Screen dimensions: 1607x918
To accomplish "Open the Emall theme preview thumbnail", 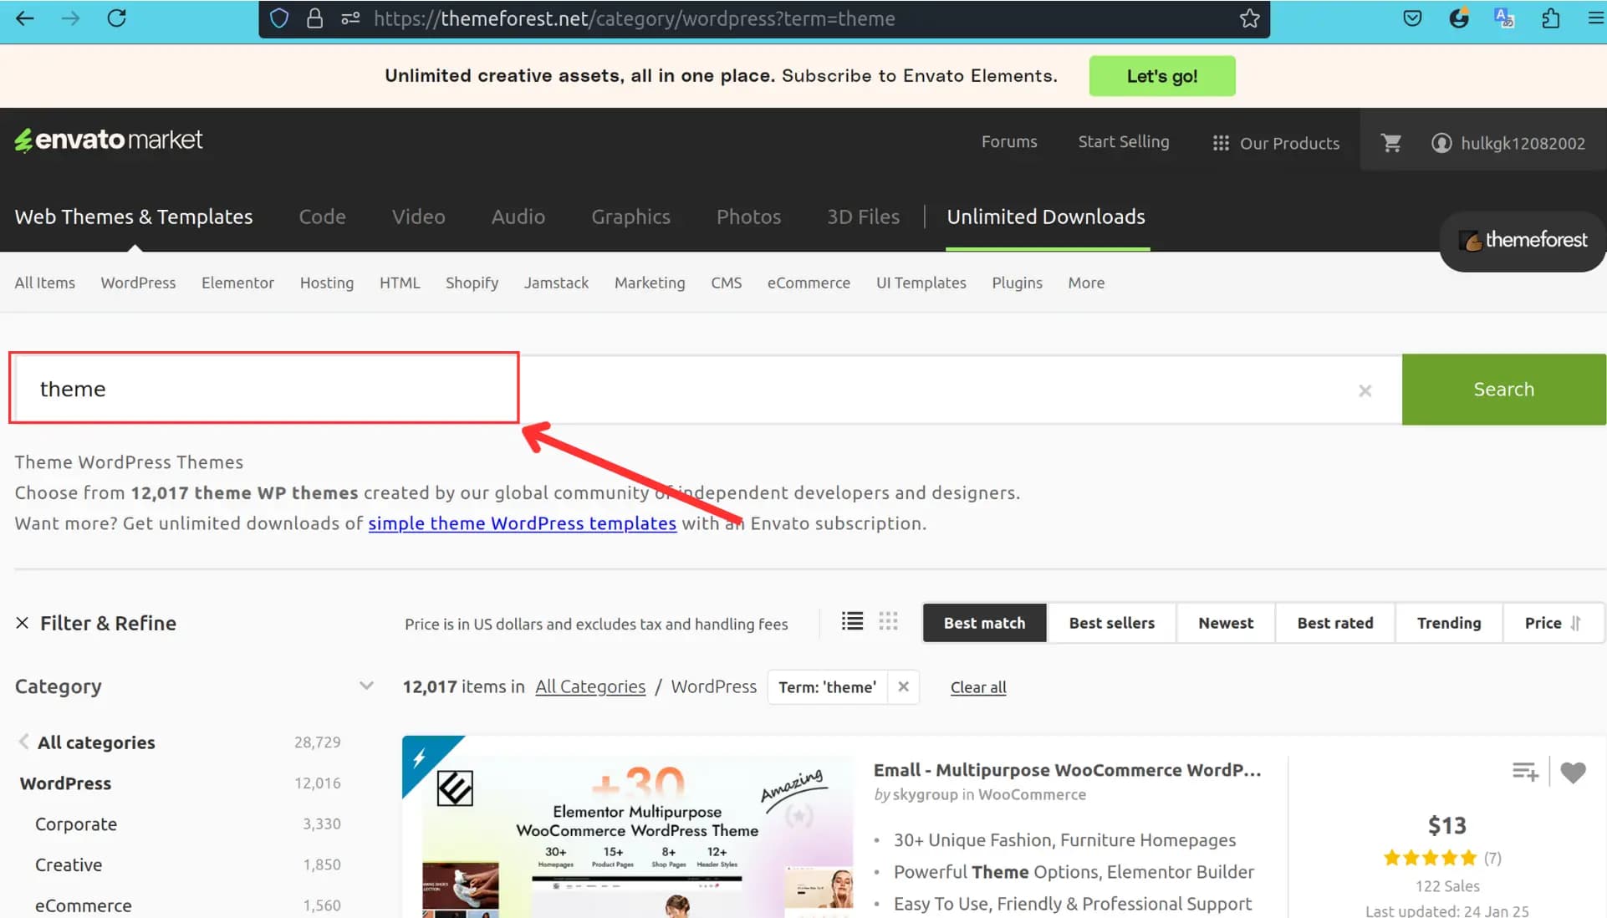I will click(x=628, y=828).
